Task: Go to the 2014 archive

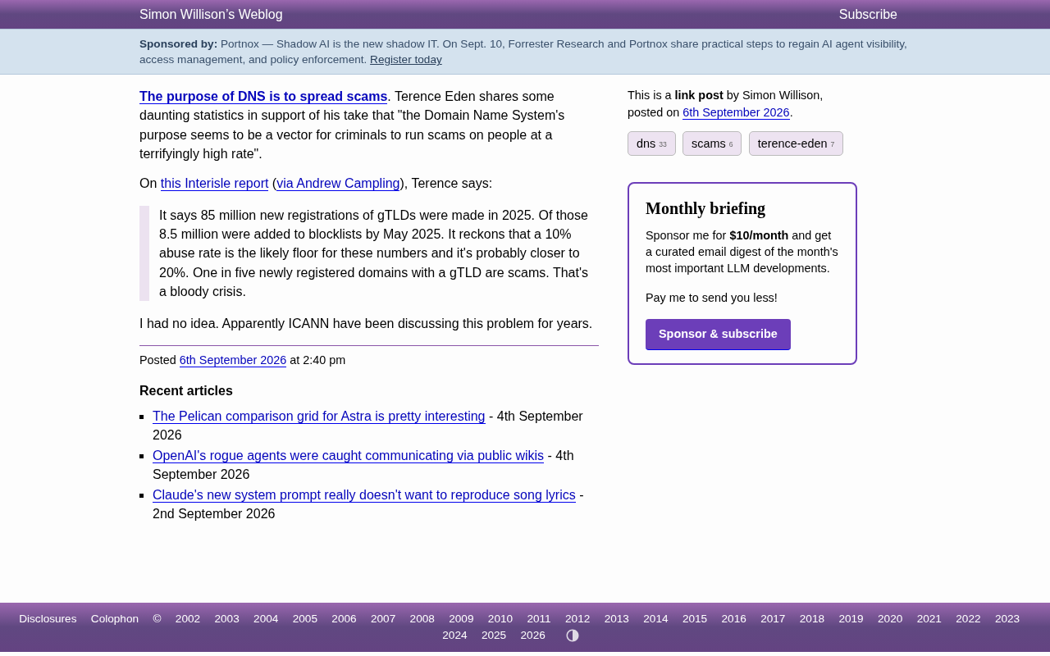Action: (x=655, y=619)
